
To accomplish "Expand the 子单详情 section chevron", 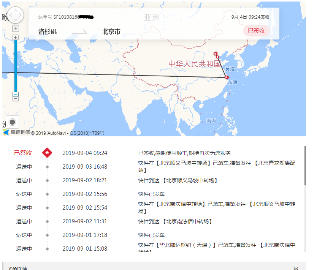I will pyautogui.click(x=296, y=268).
